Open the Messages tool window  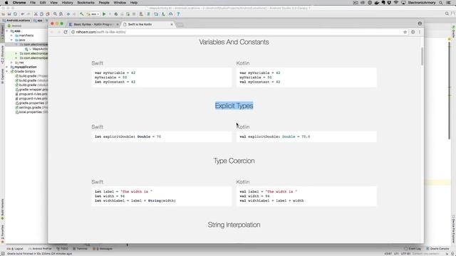[x=103, y=249]
